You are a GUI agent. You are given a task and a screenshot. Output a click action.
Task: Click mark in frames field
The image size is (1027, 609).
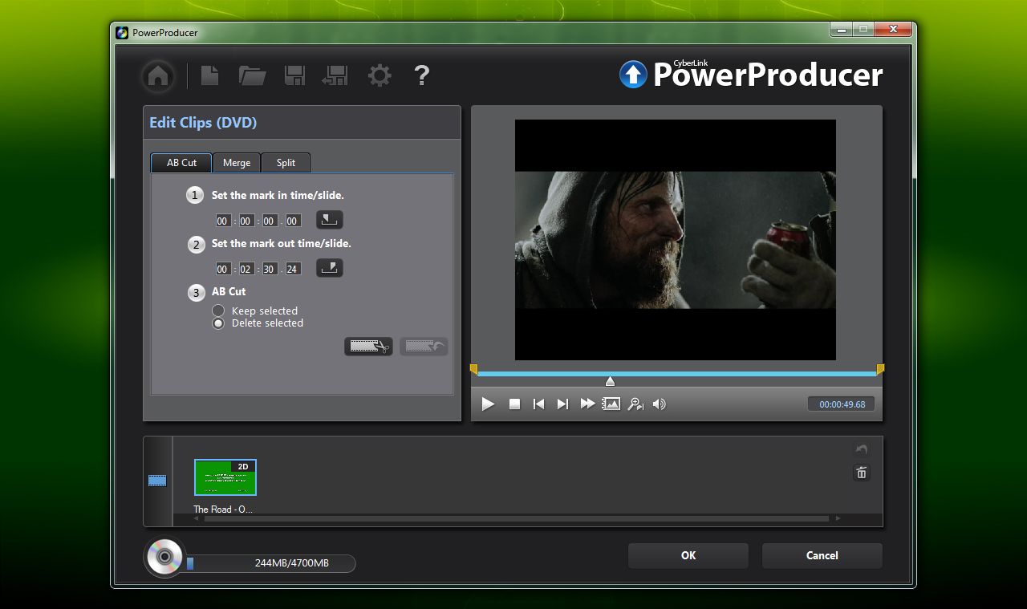point(293,221)
